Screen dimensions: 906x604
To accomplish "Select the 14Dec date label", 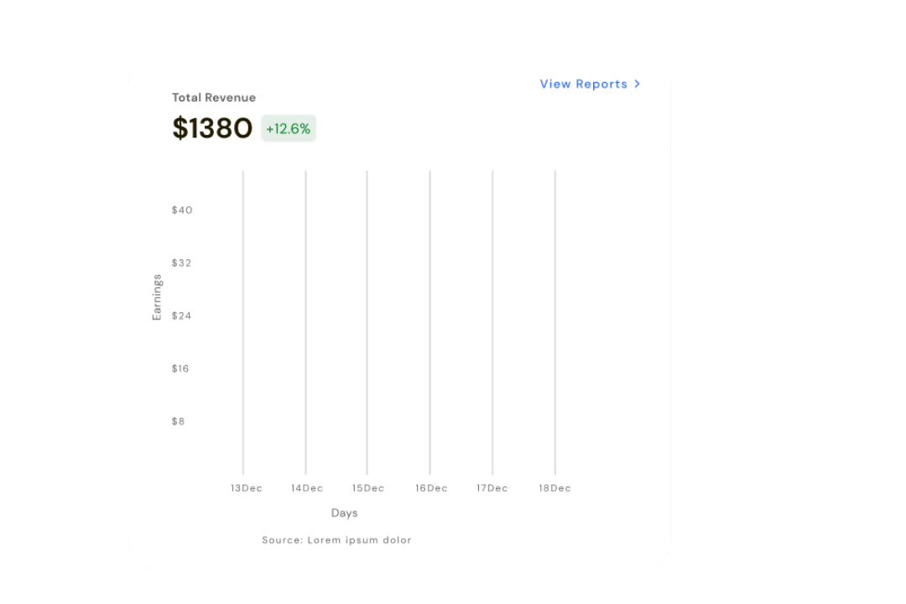I will (x=307, y=488).
